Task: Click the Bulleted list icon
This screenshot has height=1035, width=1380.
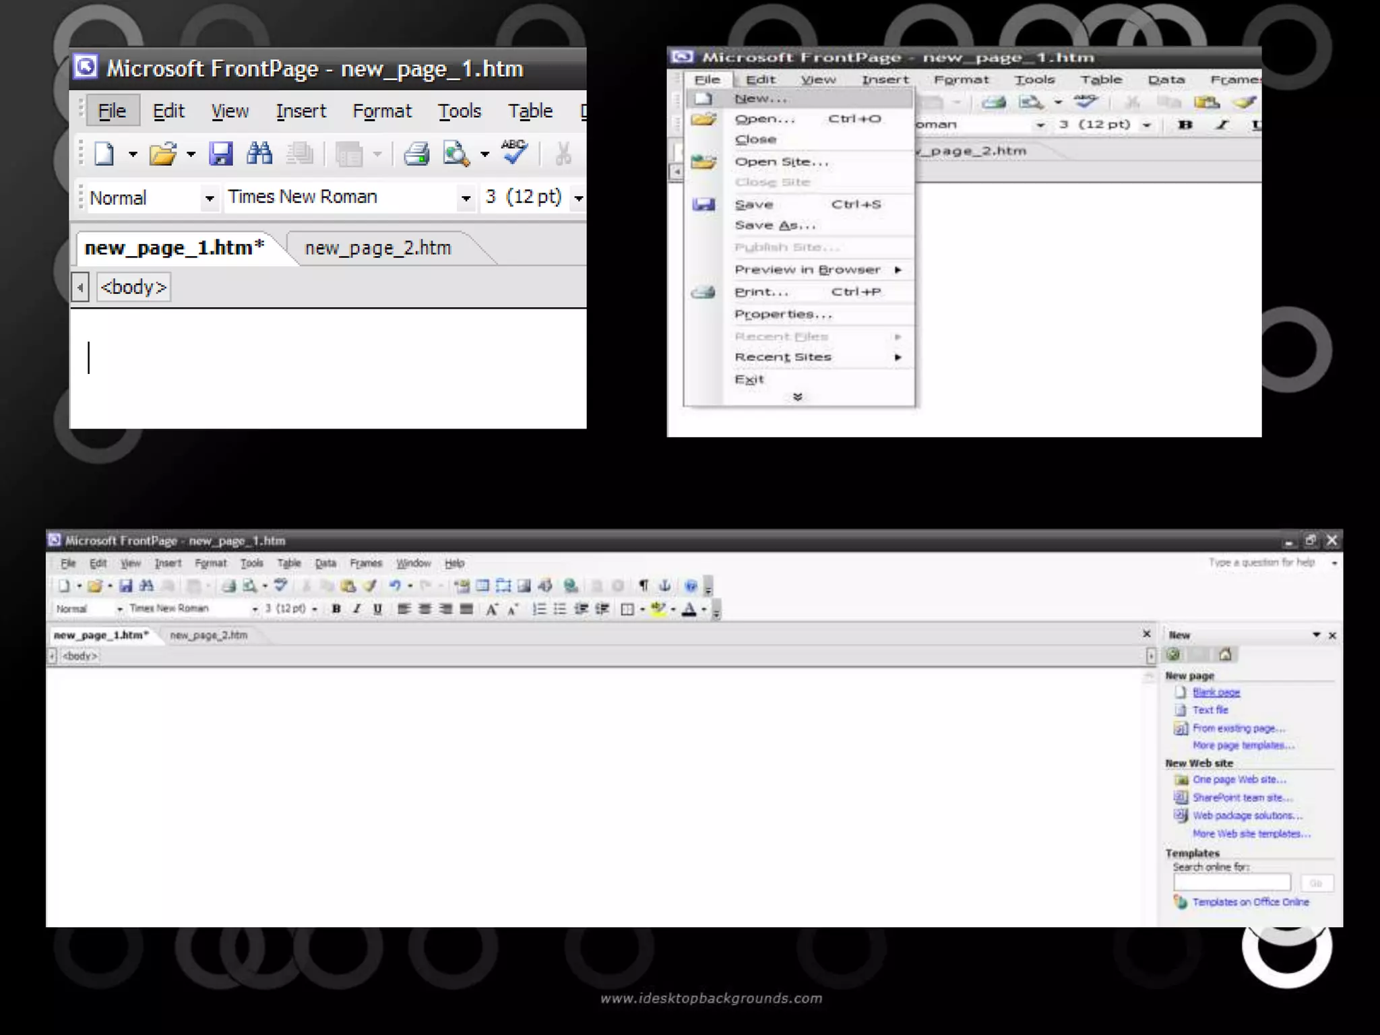Action: pos(560,609)
